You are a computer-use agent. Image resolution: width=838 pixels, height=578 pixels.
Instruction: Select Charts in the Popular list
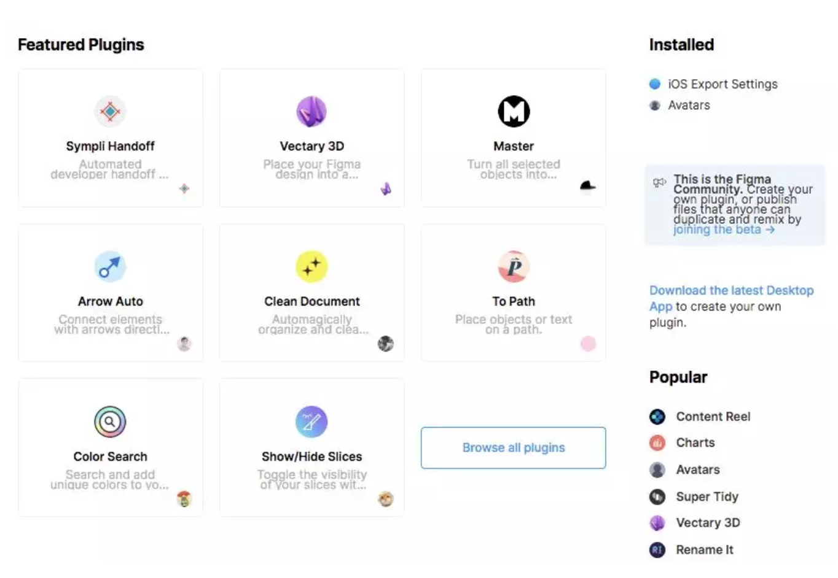695,443
